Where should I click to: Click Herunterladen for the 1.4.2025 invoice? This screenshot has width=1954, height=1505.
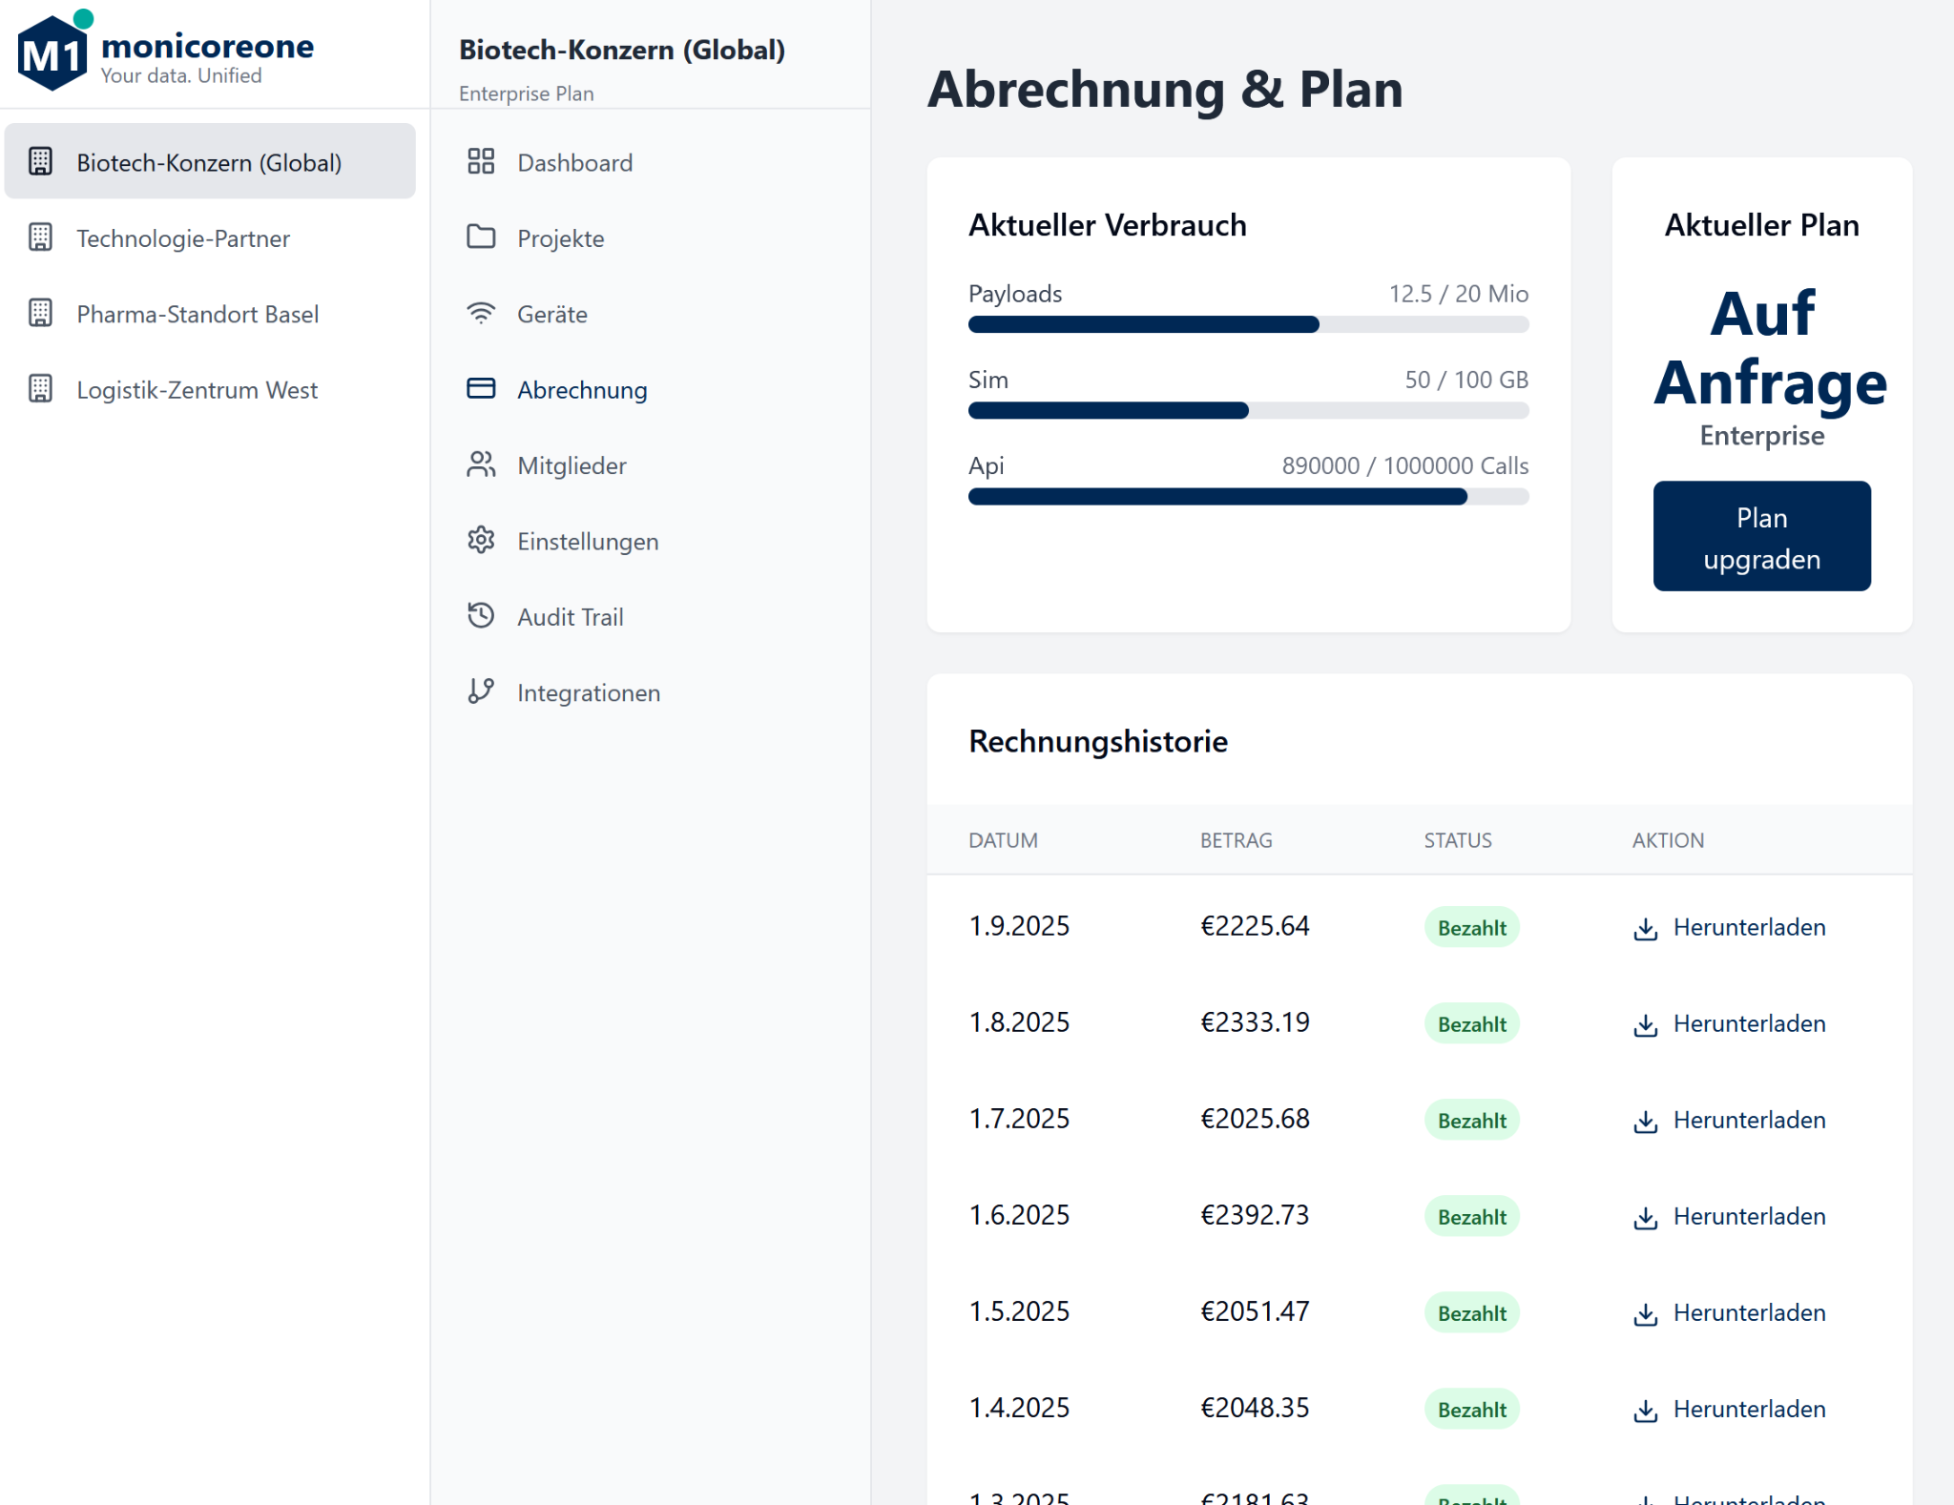1748,1409
